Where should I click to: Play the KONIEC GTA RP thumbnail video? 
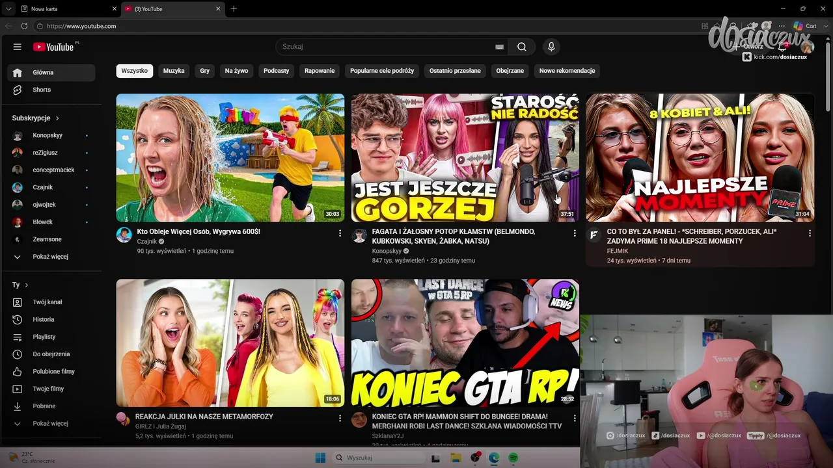click(465, 343)
